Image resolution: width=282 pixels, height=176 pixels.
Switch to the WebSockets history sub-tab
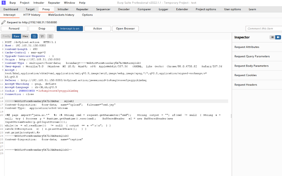[x=61, y=15]
